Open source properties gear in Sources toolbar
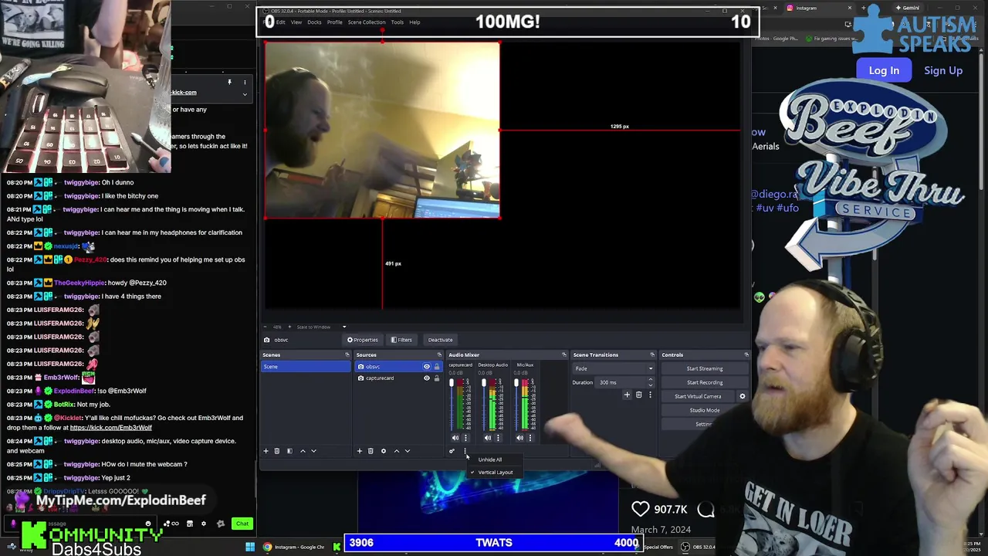988x556 pixels. [384, 451]
